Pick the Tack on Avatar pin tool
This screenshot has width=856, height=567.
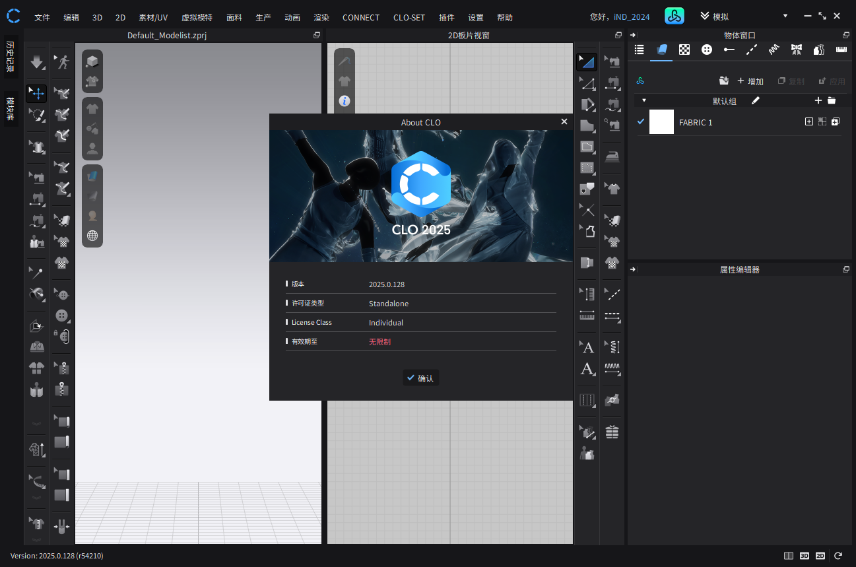coord(36,273)
